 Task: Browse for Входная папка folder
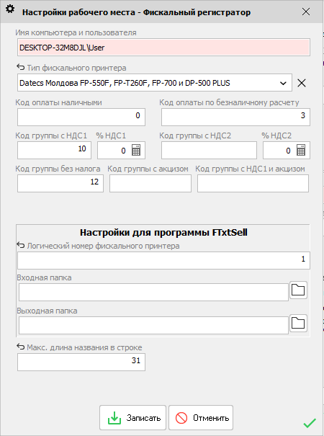298,290
